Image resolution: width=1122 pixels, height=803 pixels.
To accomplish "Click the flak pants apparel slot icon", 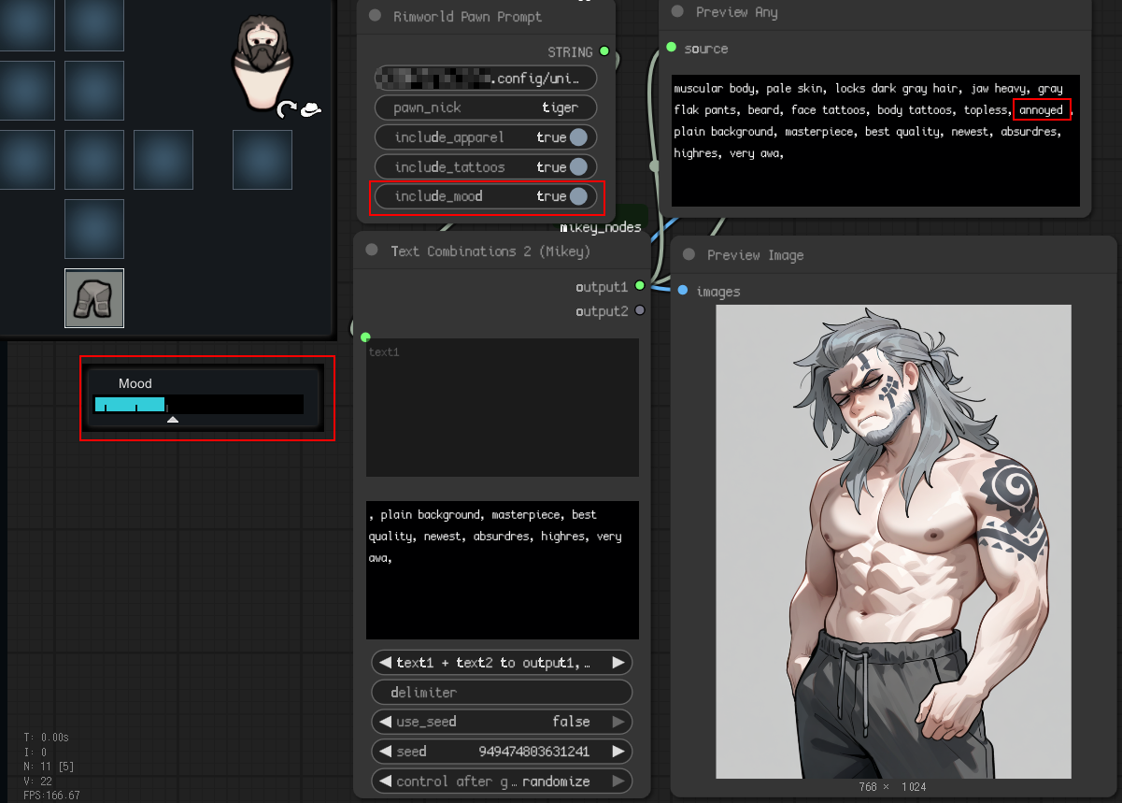I will [94, 298].
